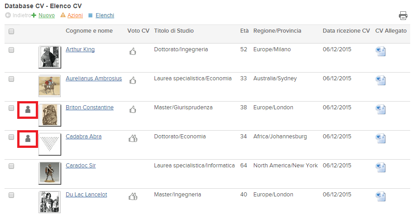Image resolution: width=412 pixels, height=215 pixels.
Task: Click Caradoc Sir's photo thumbnail
Action: tap(50, 173)
